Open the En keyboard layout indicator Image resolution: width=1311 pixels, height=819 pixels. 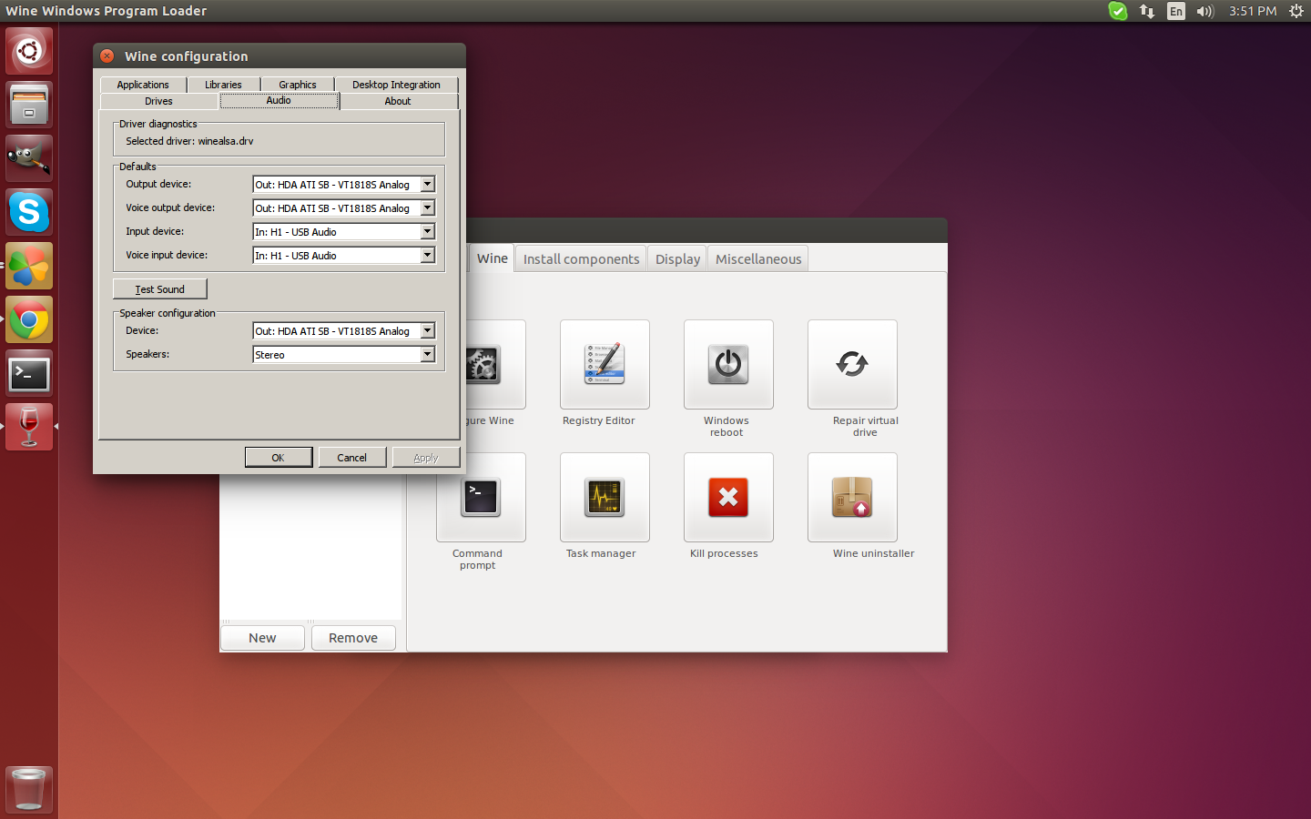1176,11
